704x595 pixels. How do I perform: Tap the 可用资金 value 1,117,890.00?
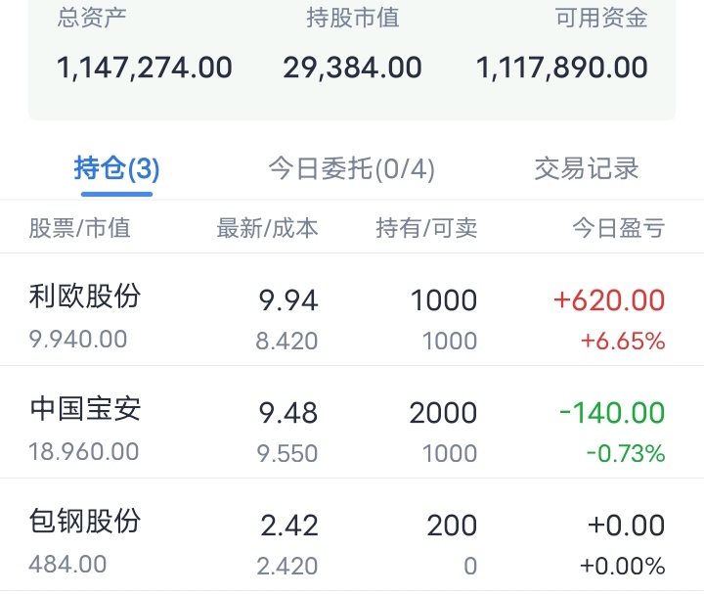tap(562, 68)
